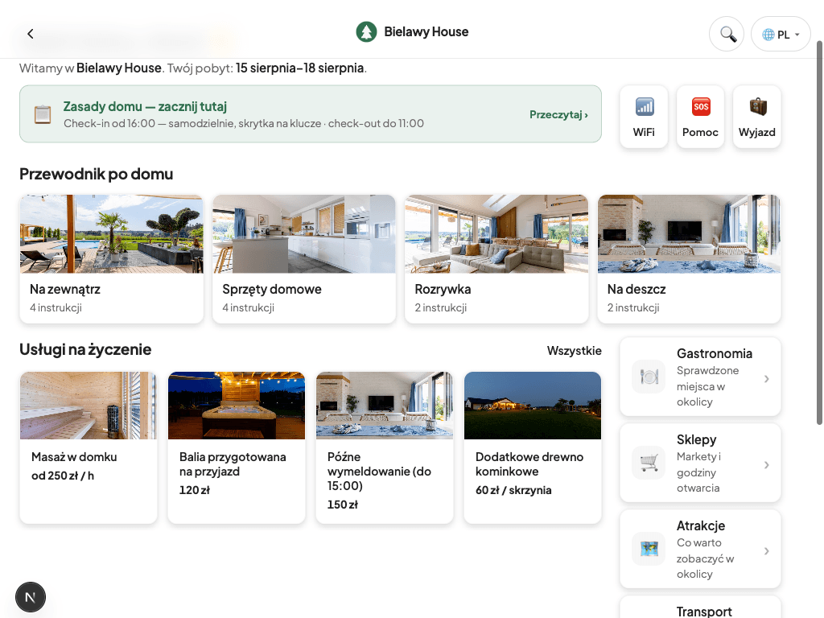Click the Gastronomia plate icon
824x618 pixels.
[x=649, y=377]
